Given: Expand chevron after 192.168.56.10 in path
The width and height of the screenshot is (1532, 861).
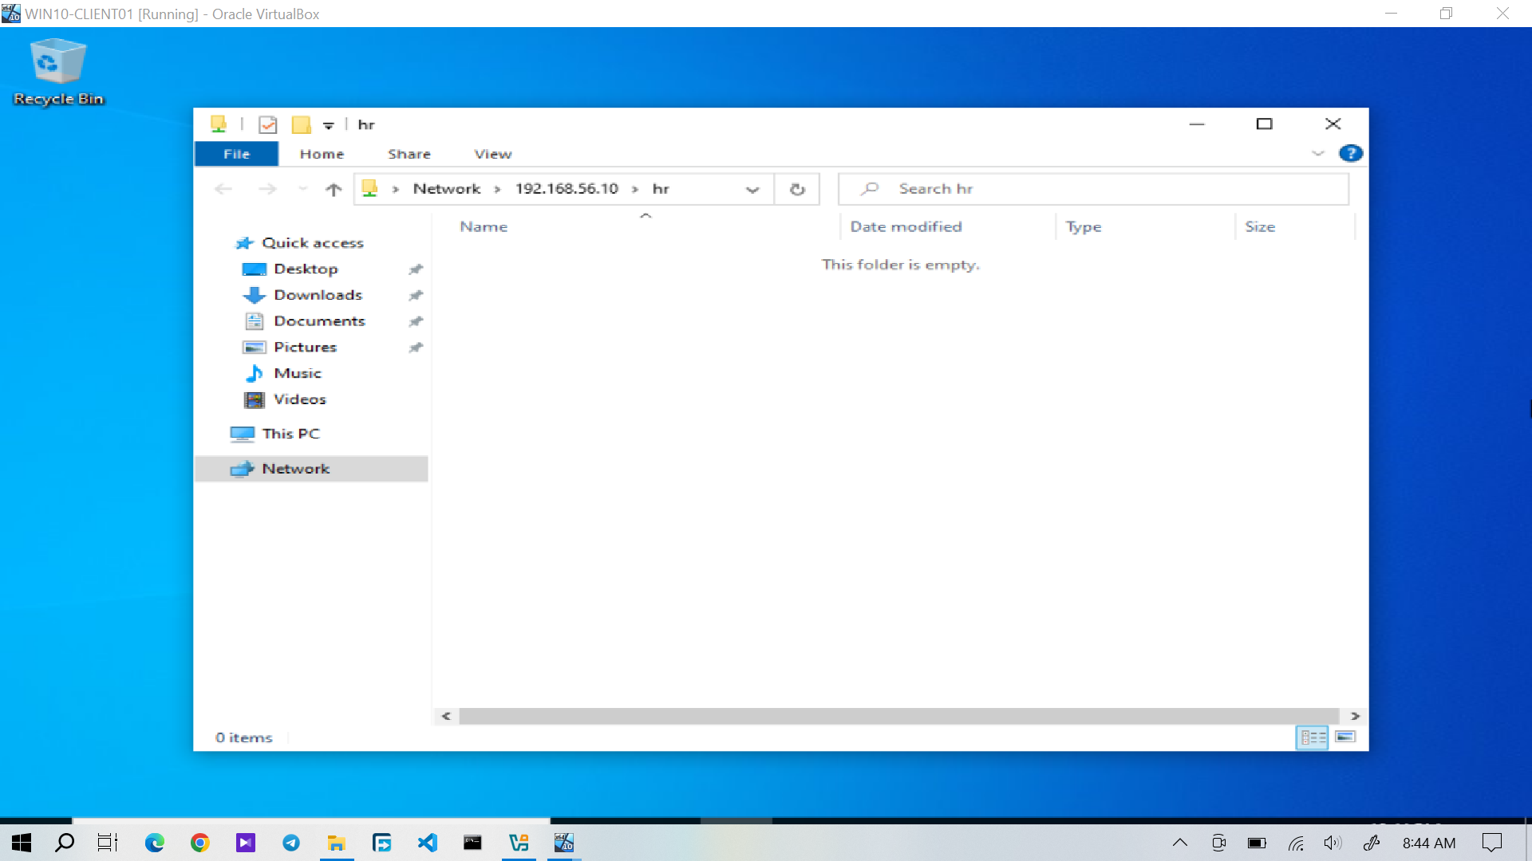Looking at the screenshot, I should coord(635,190).
